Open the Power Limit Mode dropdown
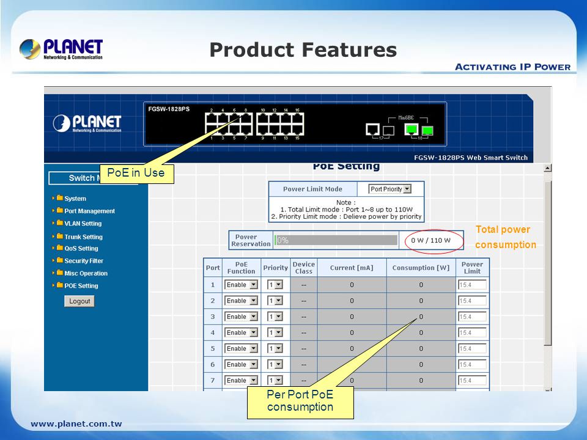The height and width of the screenshot is (440, 587). (x=389, y=189)
